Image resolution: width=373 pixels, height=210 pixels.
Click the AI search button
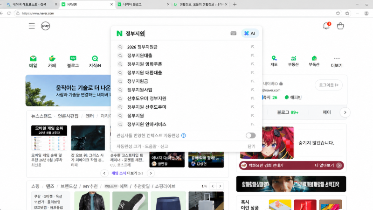tap(250, 33)
